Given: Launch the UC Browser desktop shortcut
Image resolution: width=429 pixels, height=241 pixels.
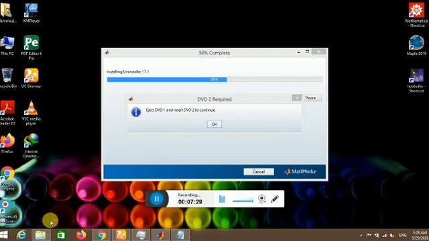Looking at the screenshot, I should [32, 78].
